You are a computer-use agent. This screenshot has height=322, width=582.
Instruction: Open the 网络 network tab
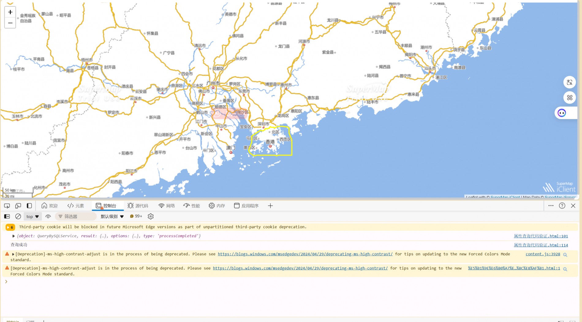point(167,206)
